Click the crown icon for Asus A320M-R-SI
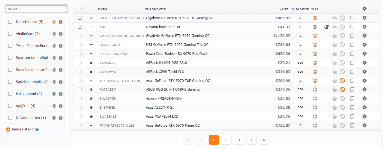Image resolution: width=383 pixels, height=149 pixels. [x=334, y=108]
